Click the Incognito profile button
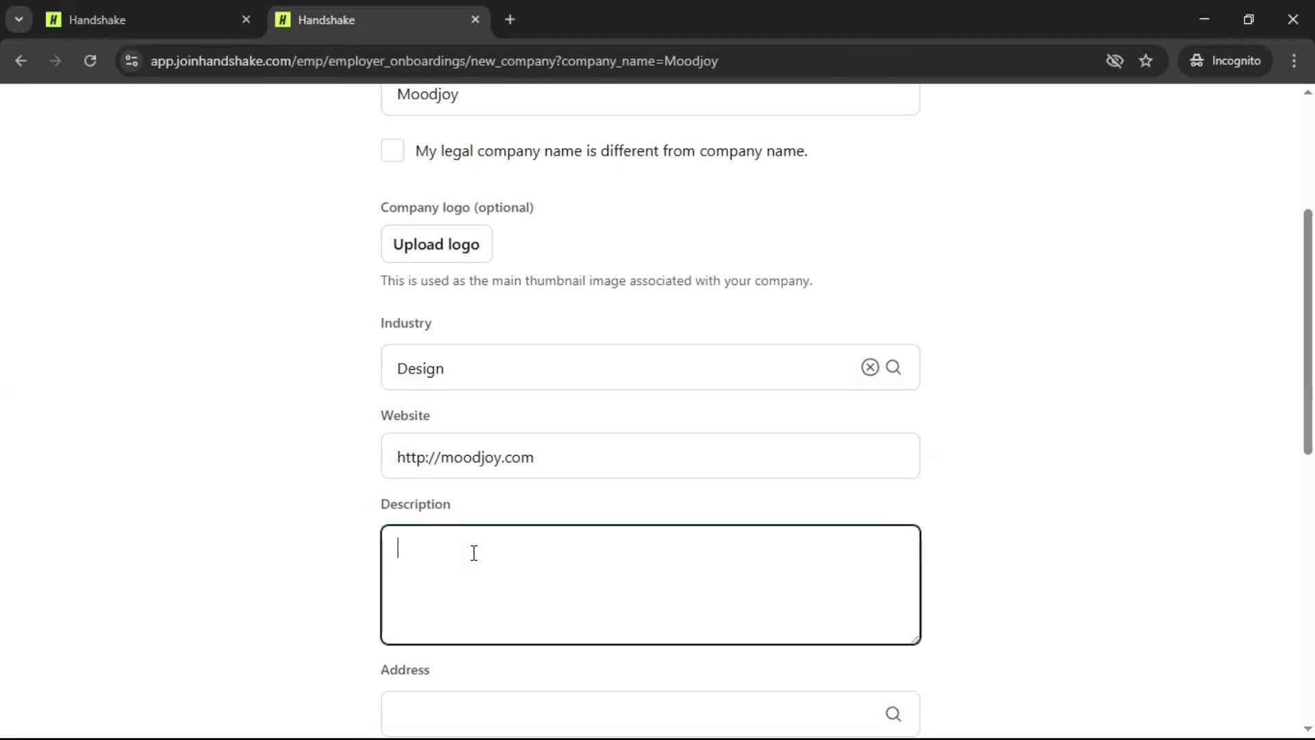This screenshot has width=1315, height=740. pyautogui.click(x=1225, y=61)
